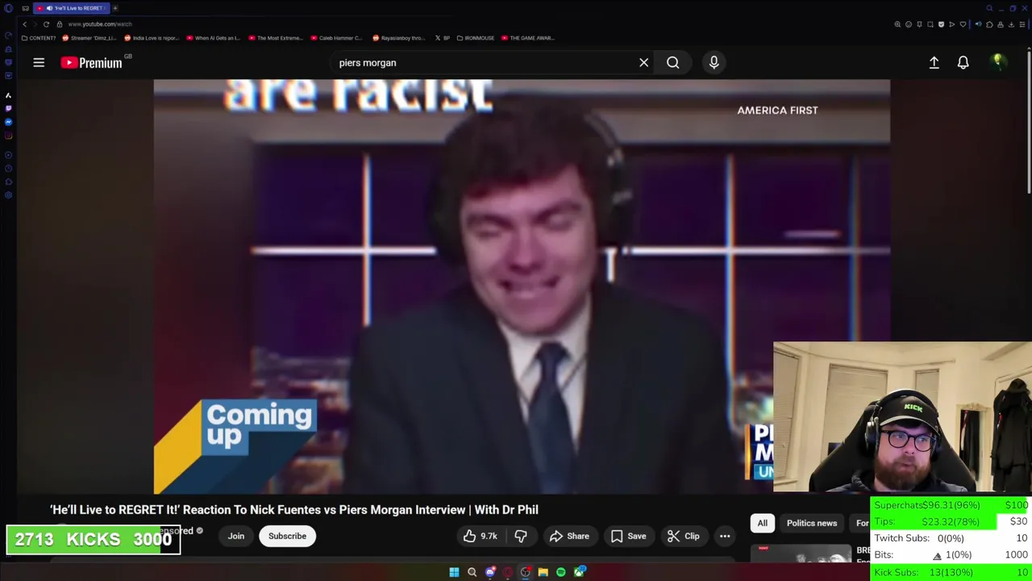This screenshot has height=581, width=1032.
Task: Join the channel membership
Action: click(x=235, y=536)
